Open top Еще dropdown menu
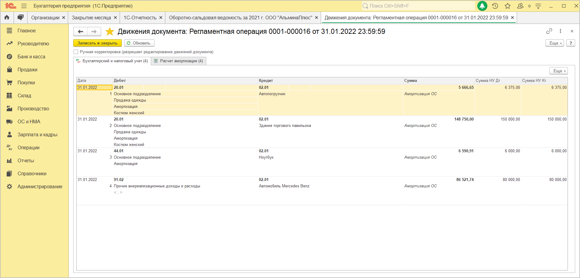Image resolution: width=580 pixels, height=278 pixels. 555,43
